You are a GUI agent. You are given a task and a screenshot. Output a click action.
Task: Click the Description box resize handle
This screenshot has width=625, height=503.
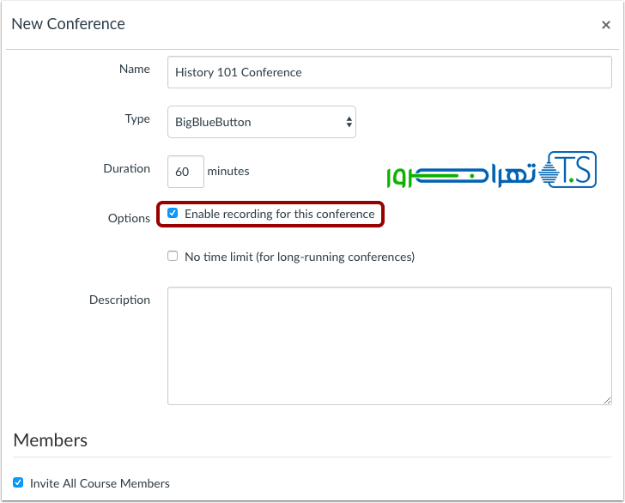pyautogui.click(x=606, y=399)
